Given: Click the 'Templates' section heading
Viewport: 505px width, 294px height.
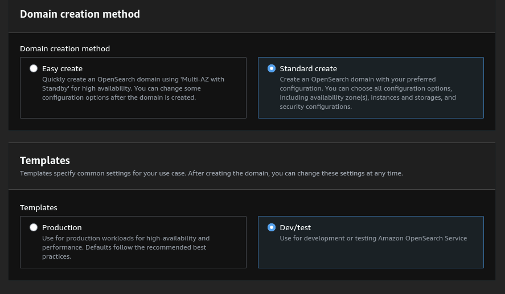Looking at the screenshot, I should point(45,160).
